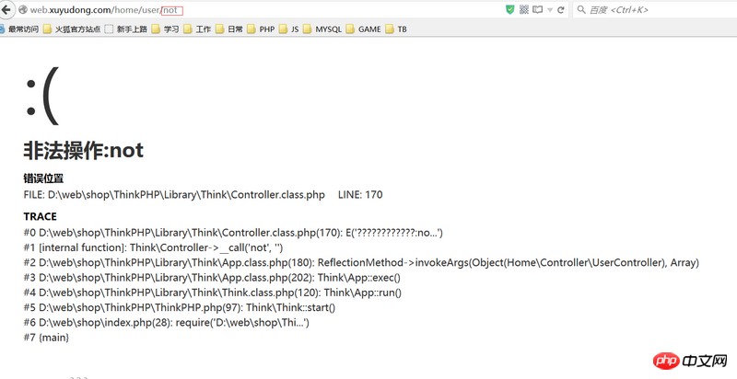Open the 工作 bookmark folder
The image size is (737, 379).
tap(197, 29)
